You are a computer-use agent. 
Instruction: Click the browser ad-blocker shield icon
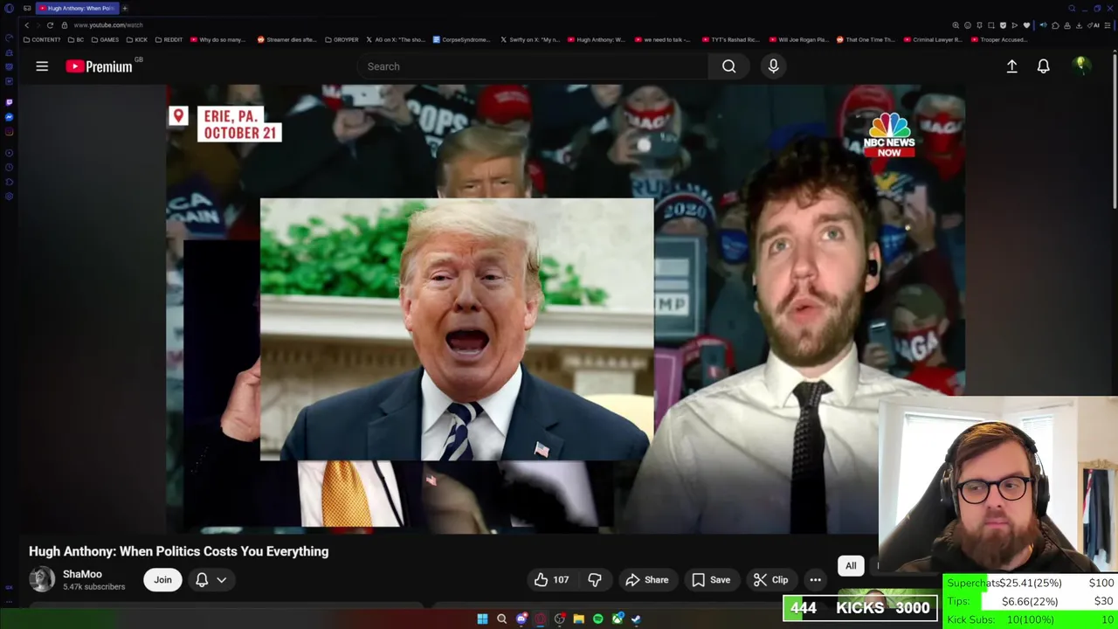1003,25
